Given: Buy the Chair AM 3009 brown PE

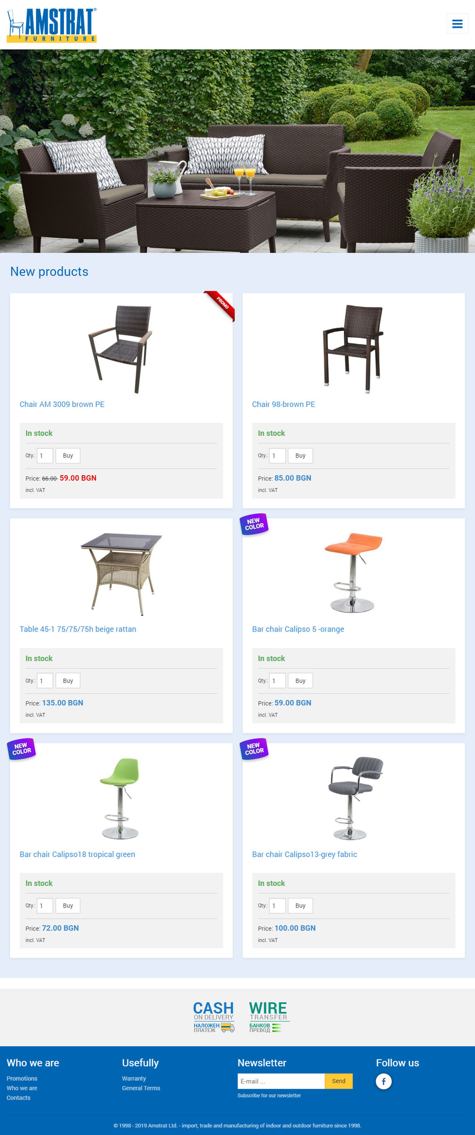Looking at the screenshot, I should pyautogui.click(x=68, y=456).
